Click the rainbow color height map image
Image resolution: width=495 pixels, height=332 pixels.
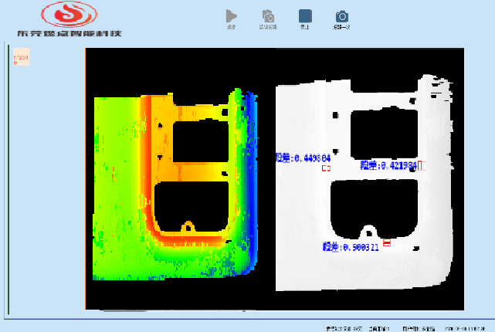[x=174, y=185]
